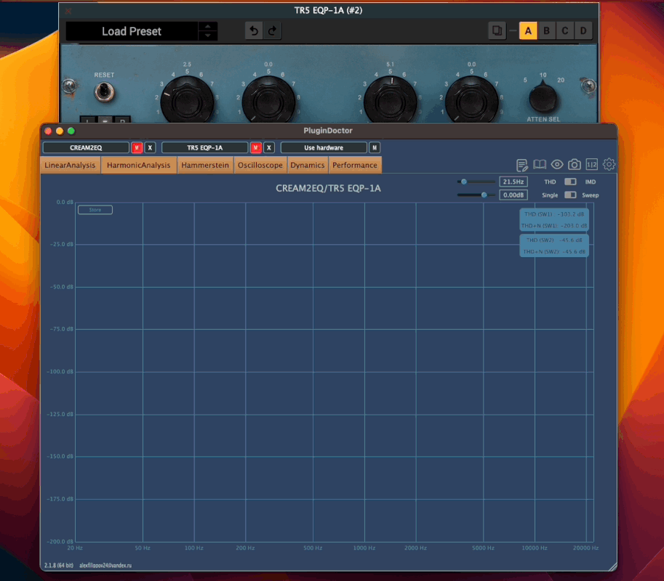Viewport: 664px width, 581px height.
Task: Open the Oscilloscope tab
Action: (260, 165)
